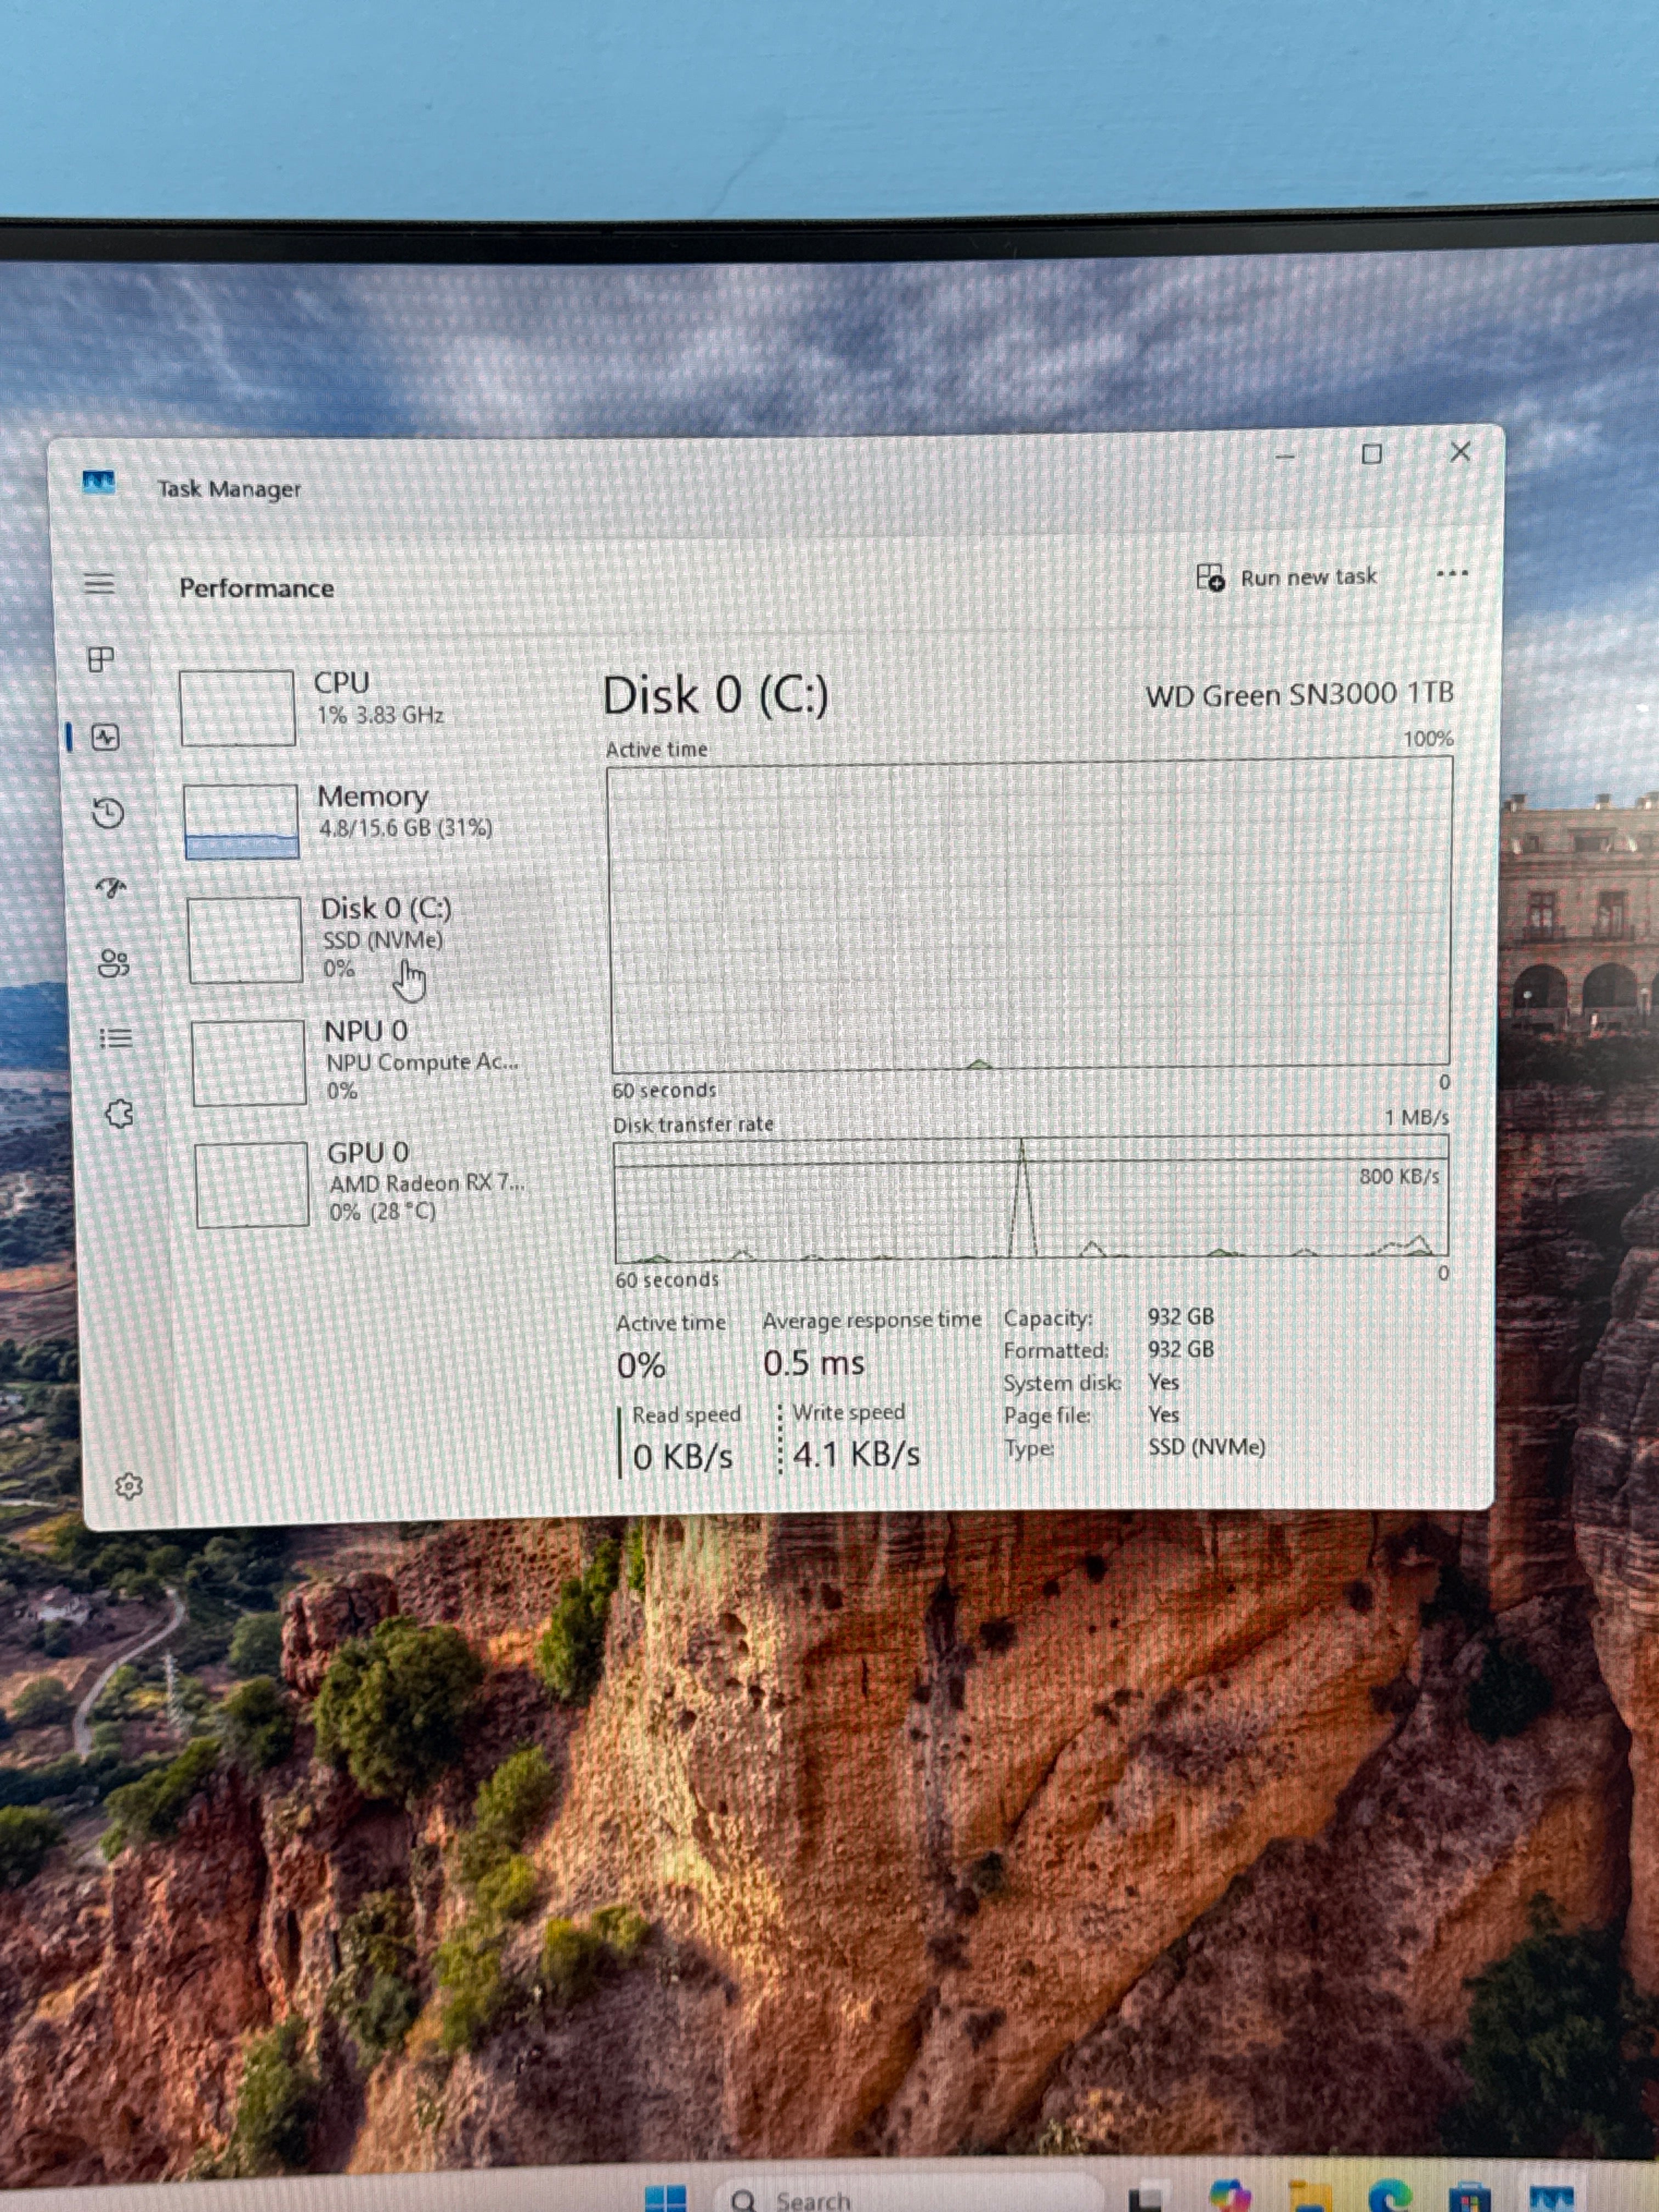The height and width of the screenshot is (2212, 1659).
Task: Click the Performance page title
Action: click(x=256, y=588)
